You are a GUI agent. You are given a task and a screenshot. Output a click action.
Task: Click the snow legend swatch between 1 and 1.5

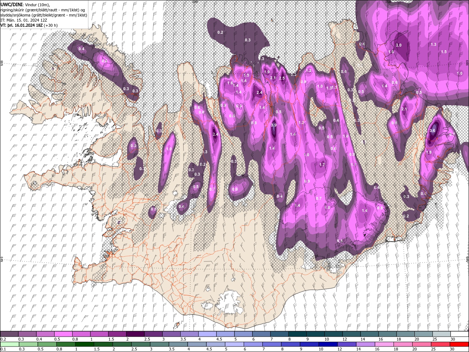(x=99, y=334)
